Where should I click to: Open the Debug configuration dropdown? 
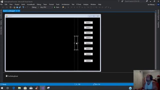point(35,7)
